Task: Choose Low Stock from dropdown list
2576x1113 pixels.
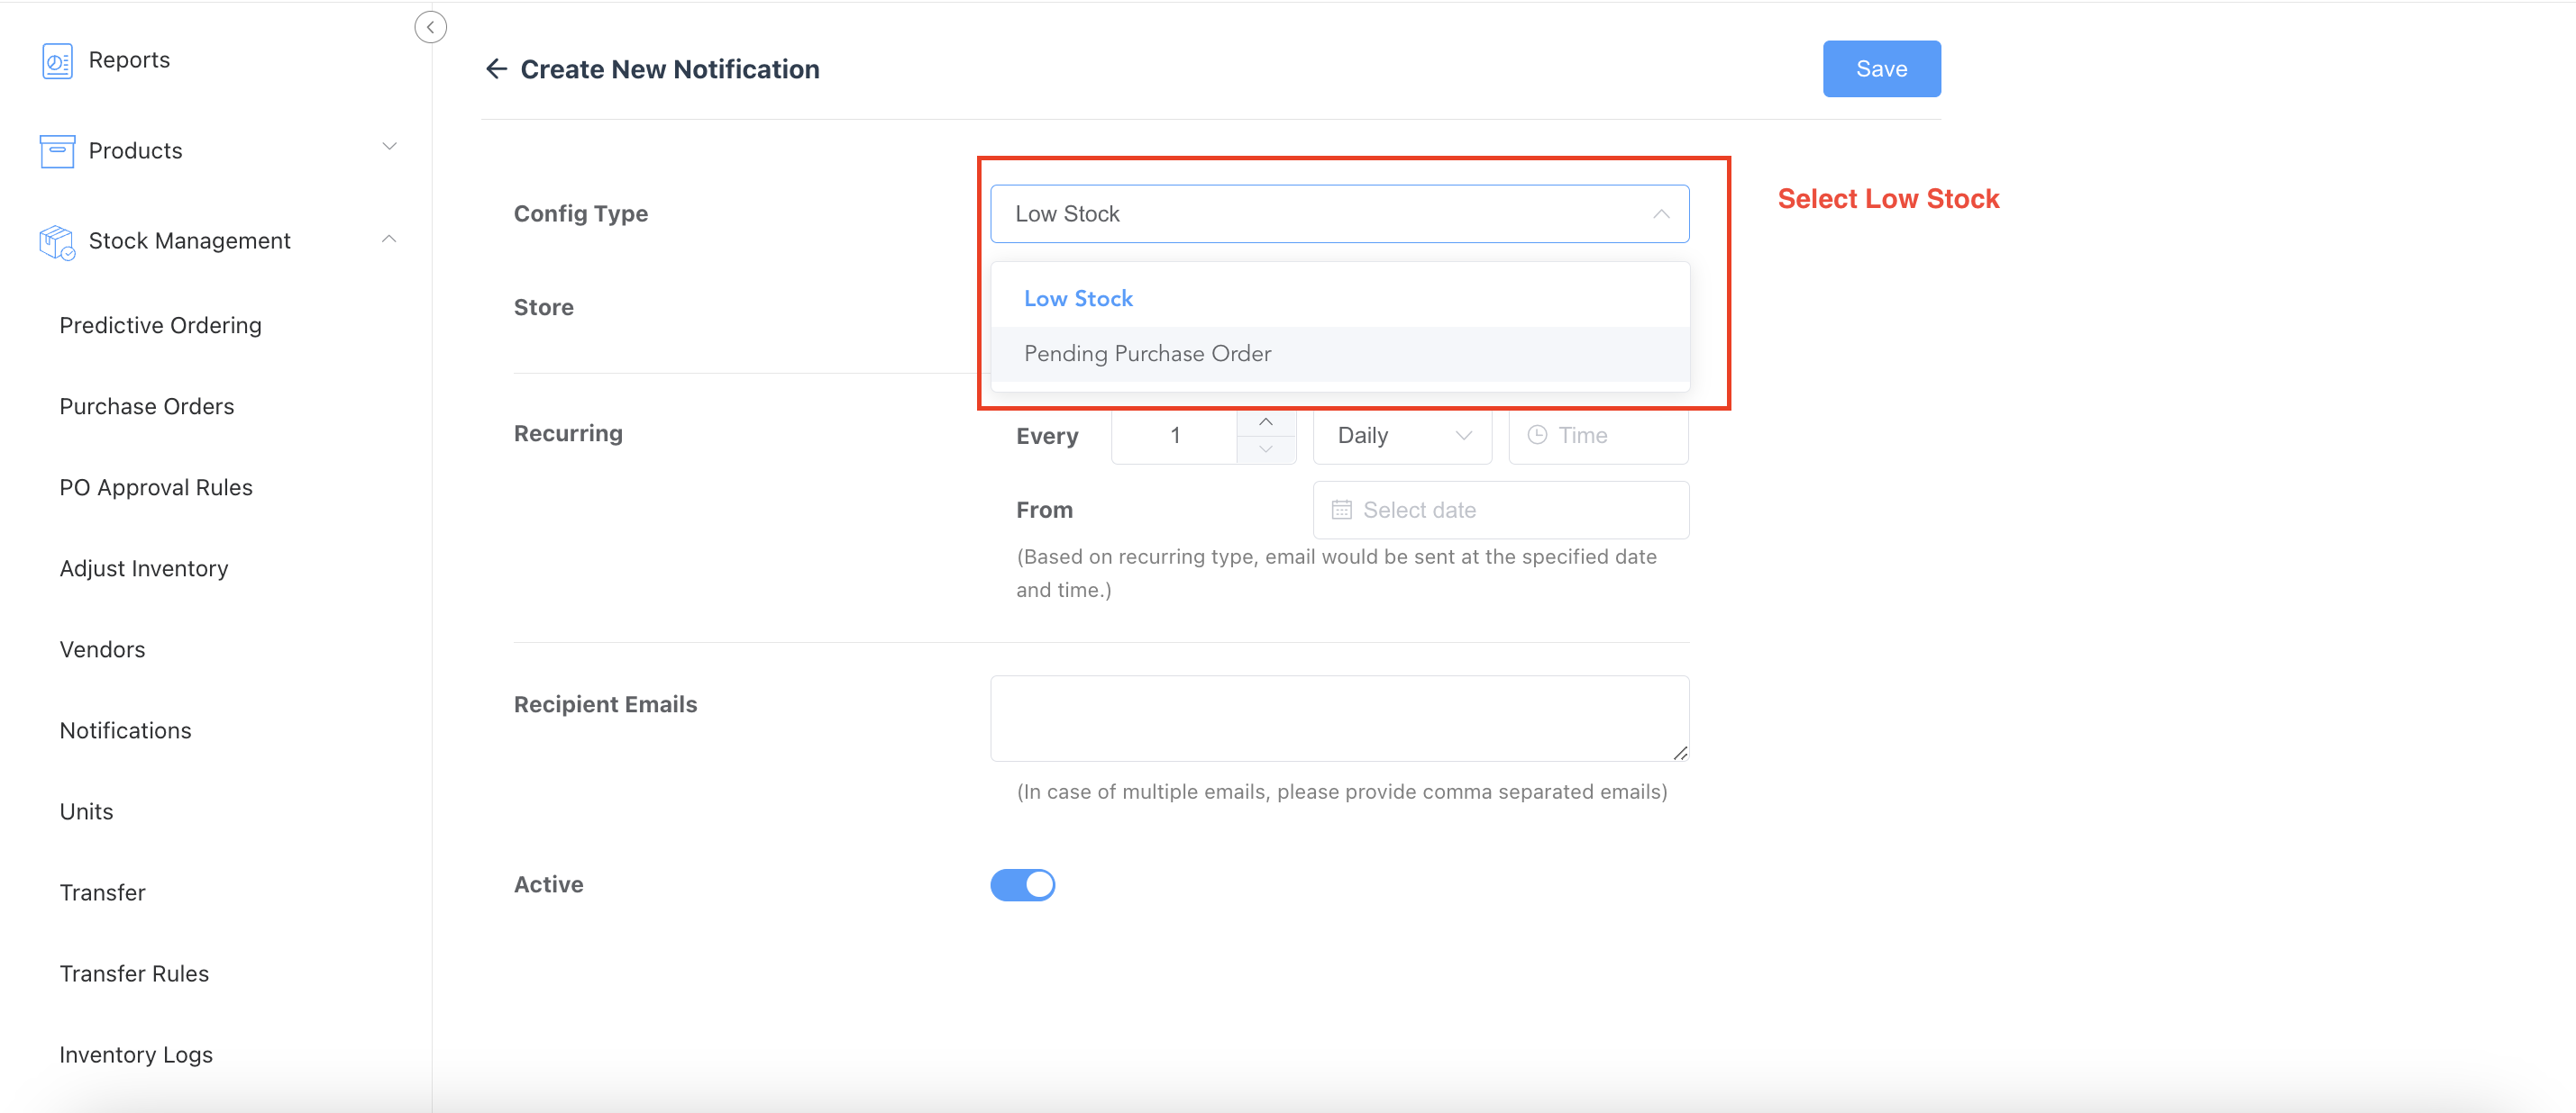Action: coord(1078,299)
